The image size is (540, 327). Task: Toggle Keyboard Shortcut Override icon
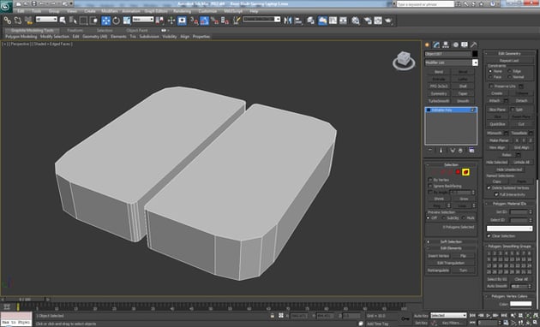182,21
